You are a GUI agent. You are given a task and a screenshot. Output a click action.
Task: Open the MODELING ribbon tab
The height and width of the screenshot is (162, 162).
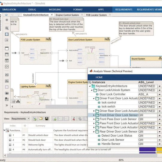55,10
